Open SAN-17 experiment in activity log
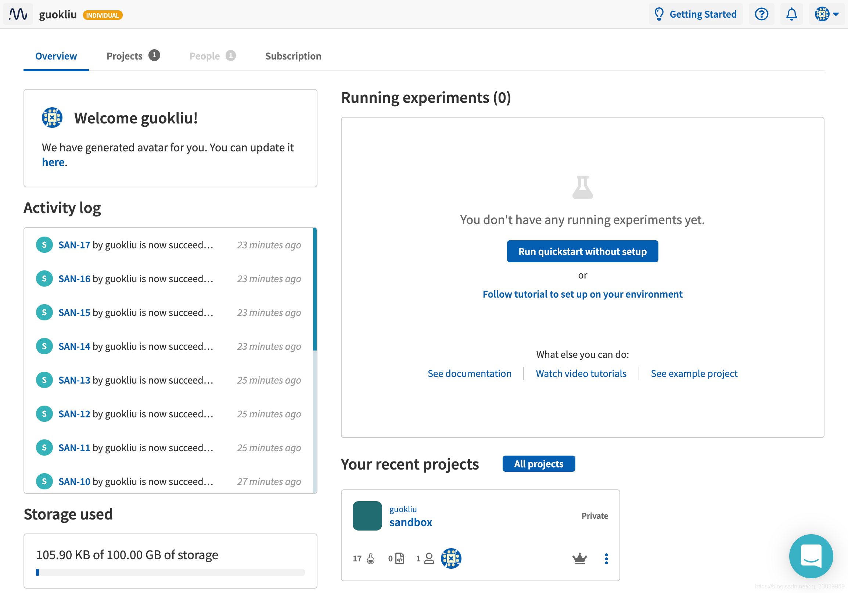This screenshot has height=593, width=848. click(74, 245)
